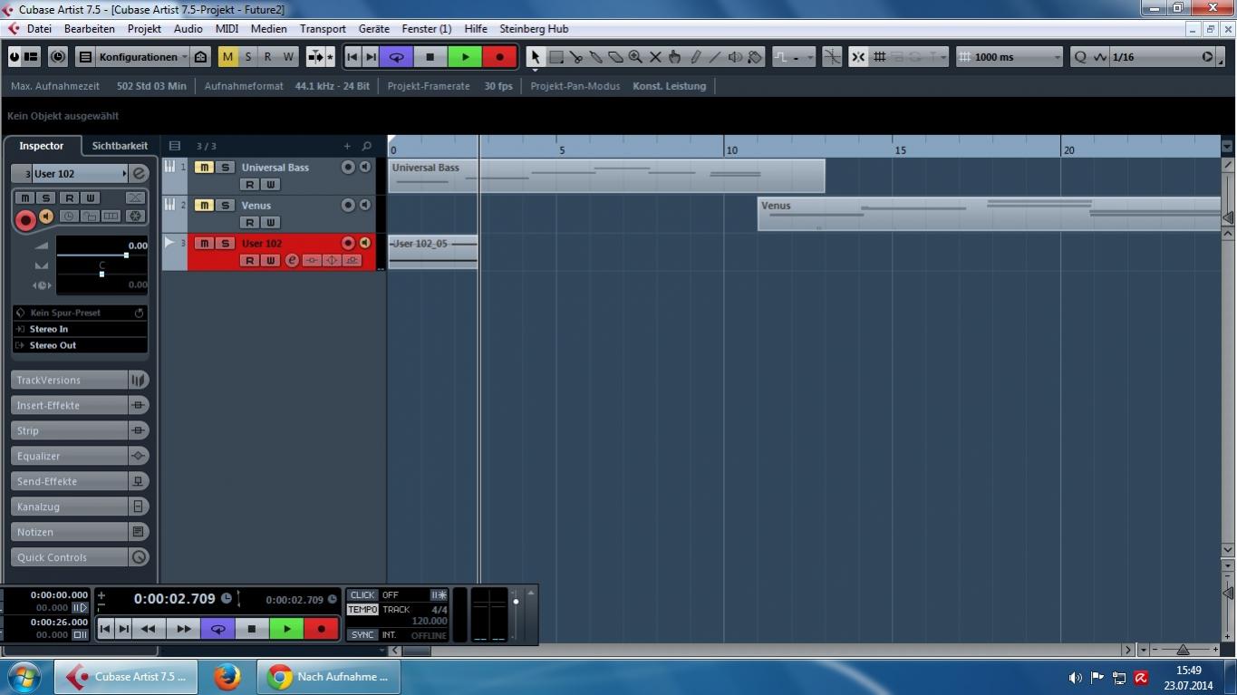Open Edit Channel Settings for User 102 track

[292, 260]
